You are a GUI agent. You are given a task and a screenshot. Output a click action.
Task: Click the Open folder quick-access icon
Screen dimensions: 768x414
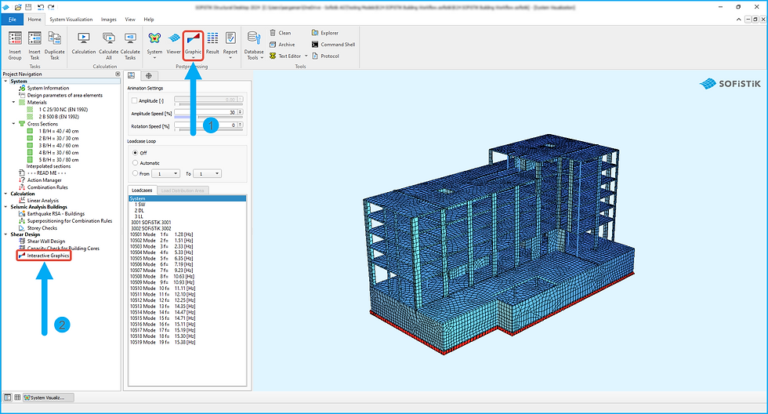point(18,7)
